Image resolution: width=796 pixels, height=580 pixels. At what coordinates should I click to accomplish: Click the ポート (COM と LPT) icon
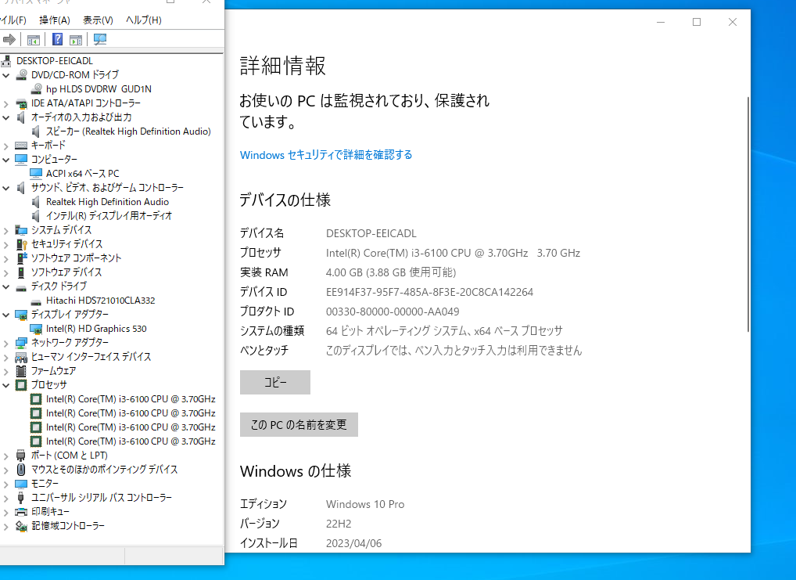click(21, 456)
